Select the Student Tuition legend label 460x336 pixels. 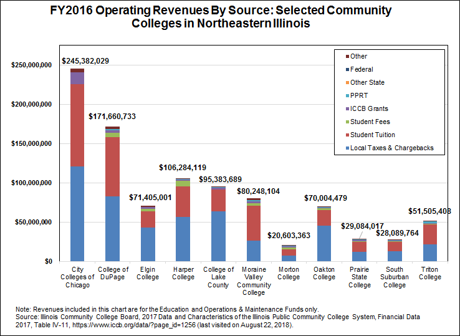pyautogui.click(x=373, y=135)
